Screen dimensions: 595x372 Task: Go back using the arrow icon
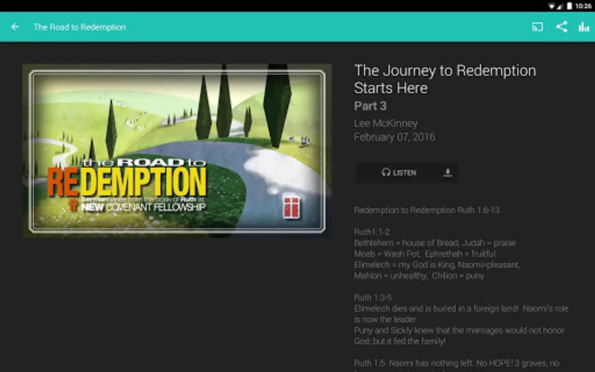pyautogui.click(x=15, y=27)
